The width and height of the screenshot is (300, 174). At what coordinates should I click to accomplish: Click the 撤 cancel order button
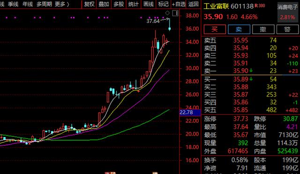[263, 29]
